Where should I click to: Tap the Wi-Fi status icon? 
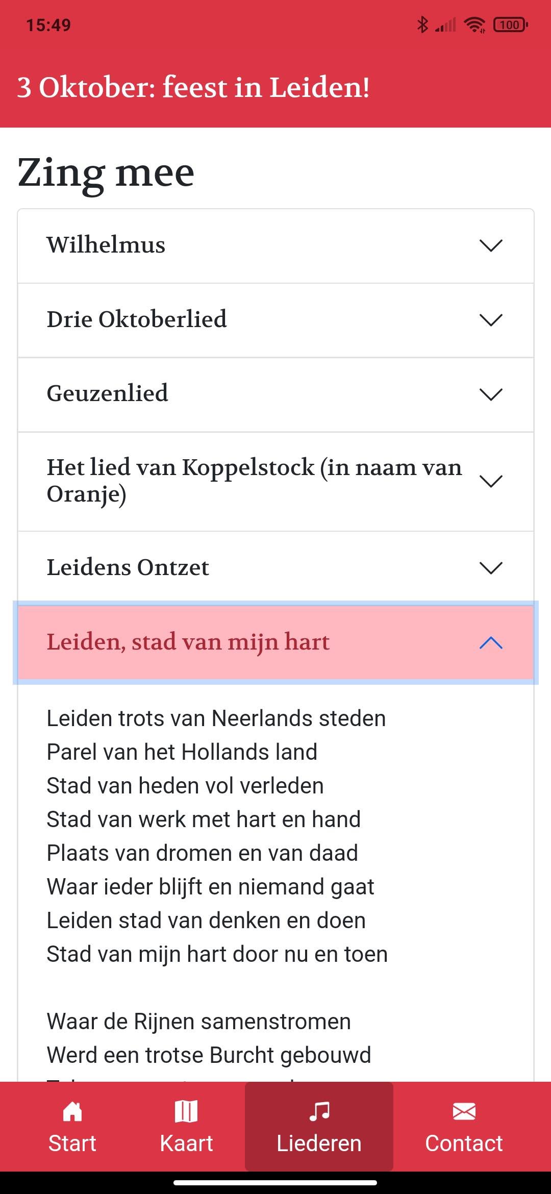[475, 24]
